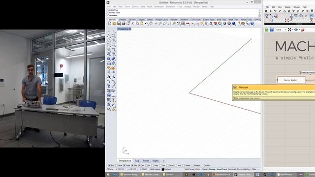Switch to the Front viewport tab
The image size is (315, 177).
[x=146, y=161]
